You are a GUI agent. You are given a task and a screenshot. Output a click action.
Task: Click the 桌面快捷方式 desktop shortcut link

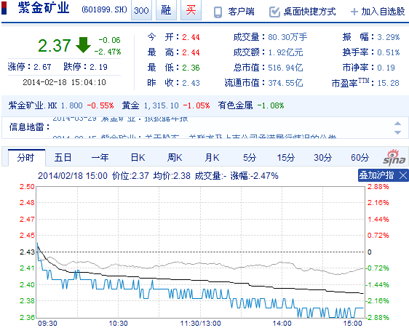click(309, 12)
